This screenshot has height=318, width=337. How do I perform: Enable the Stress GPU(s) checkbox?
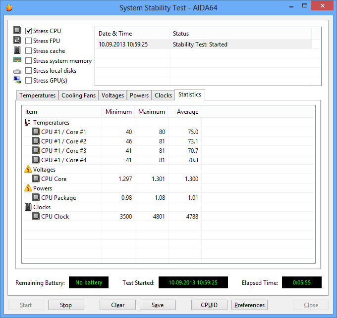[x=28, y=81]
